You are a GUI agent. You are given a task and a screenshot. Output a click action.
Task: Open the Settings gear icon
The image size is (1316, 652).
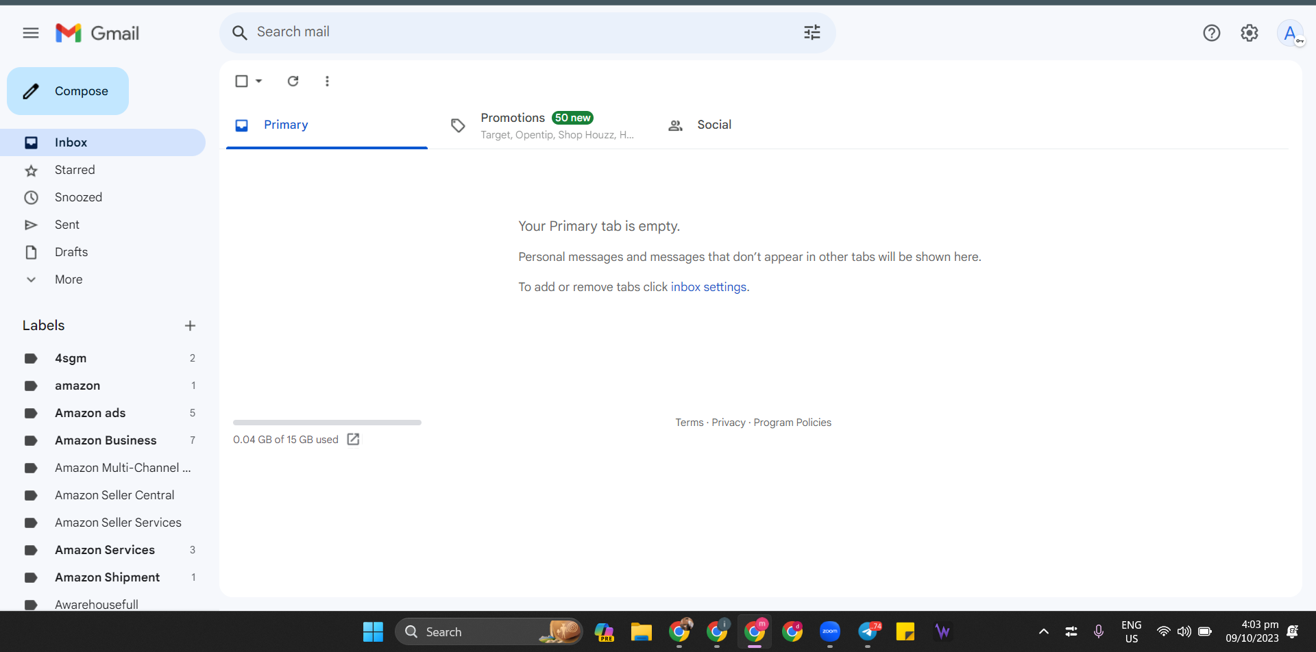click(1250, 33)
